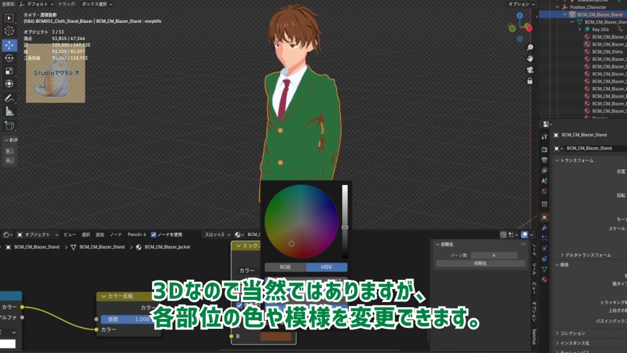Expand the コレクション panel
The height and width of the screenshot is (353, 627).
(557, 333)
